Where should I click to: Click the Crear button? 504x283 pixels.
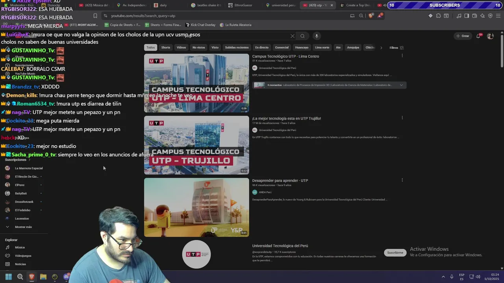tap(463, 36)
